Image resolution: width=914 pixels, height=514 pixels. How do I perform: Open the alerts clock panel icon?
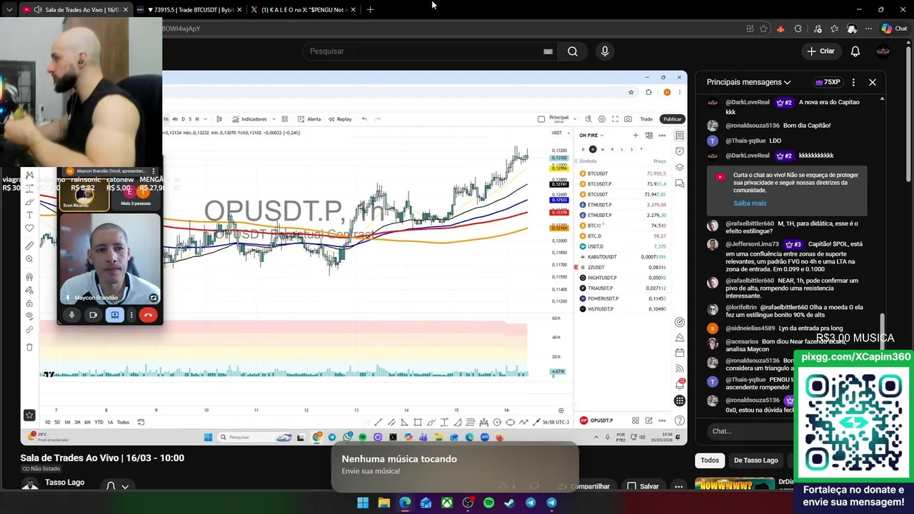tap(680, 151)
